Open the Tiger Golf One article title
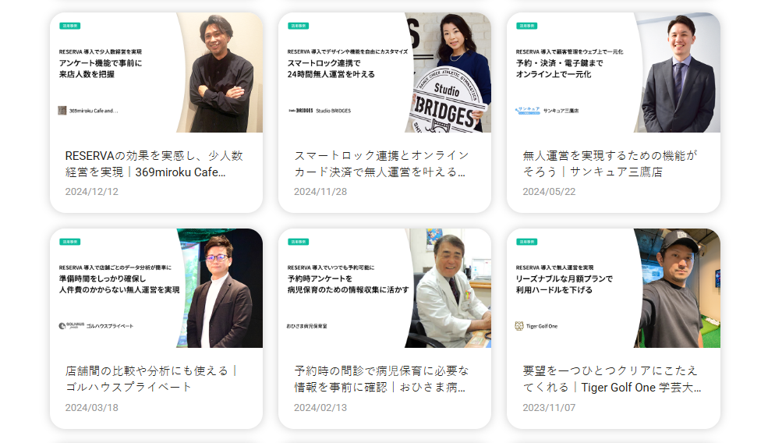The height and width of the screenshot is (443, 768). pyautogui.click(x=612, y=379)
